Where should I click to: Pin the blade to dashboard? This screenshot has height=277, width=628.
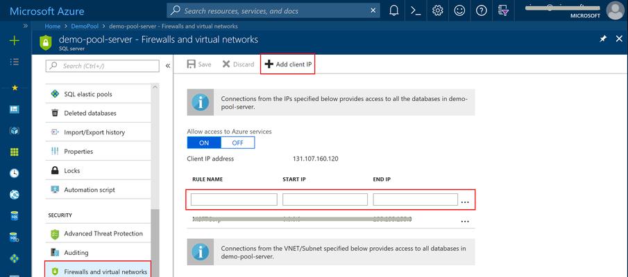(x=603, y=39)
